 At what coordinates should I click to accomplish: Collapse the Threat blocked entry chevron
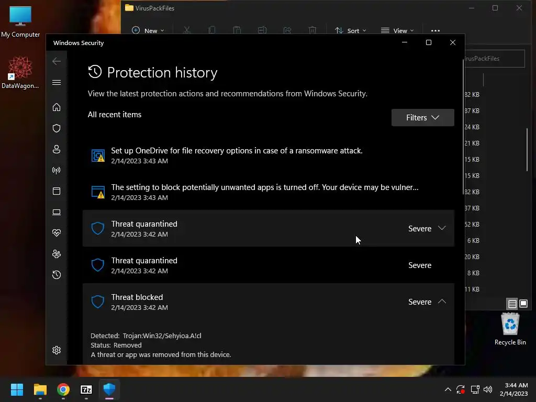point(442,301)
